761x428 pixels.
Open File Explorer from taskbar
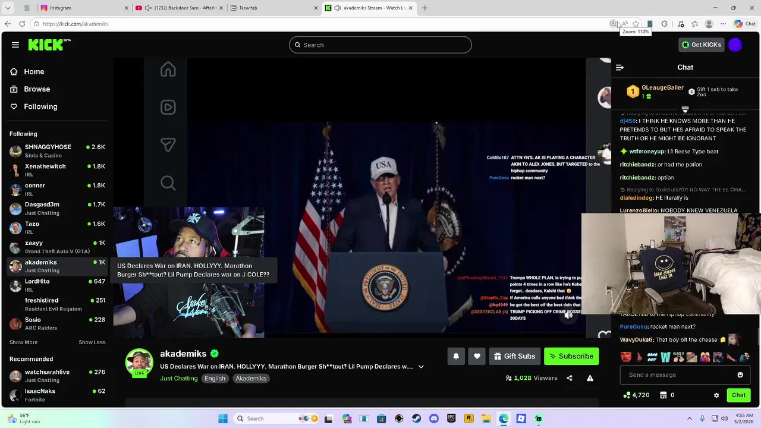click(x=486, y=418)
